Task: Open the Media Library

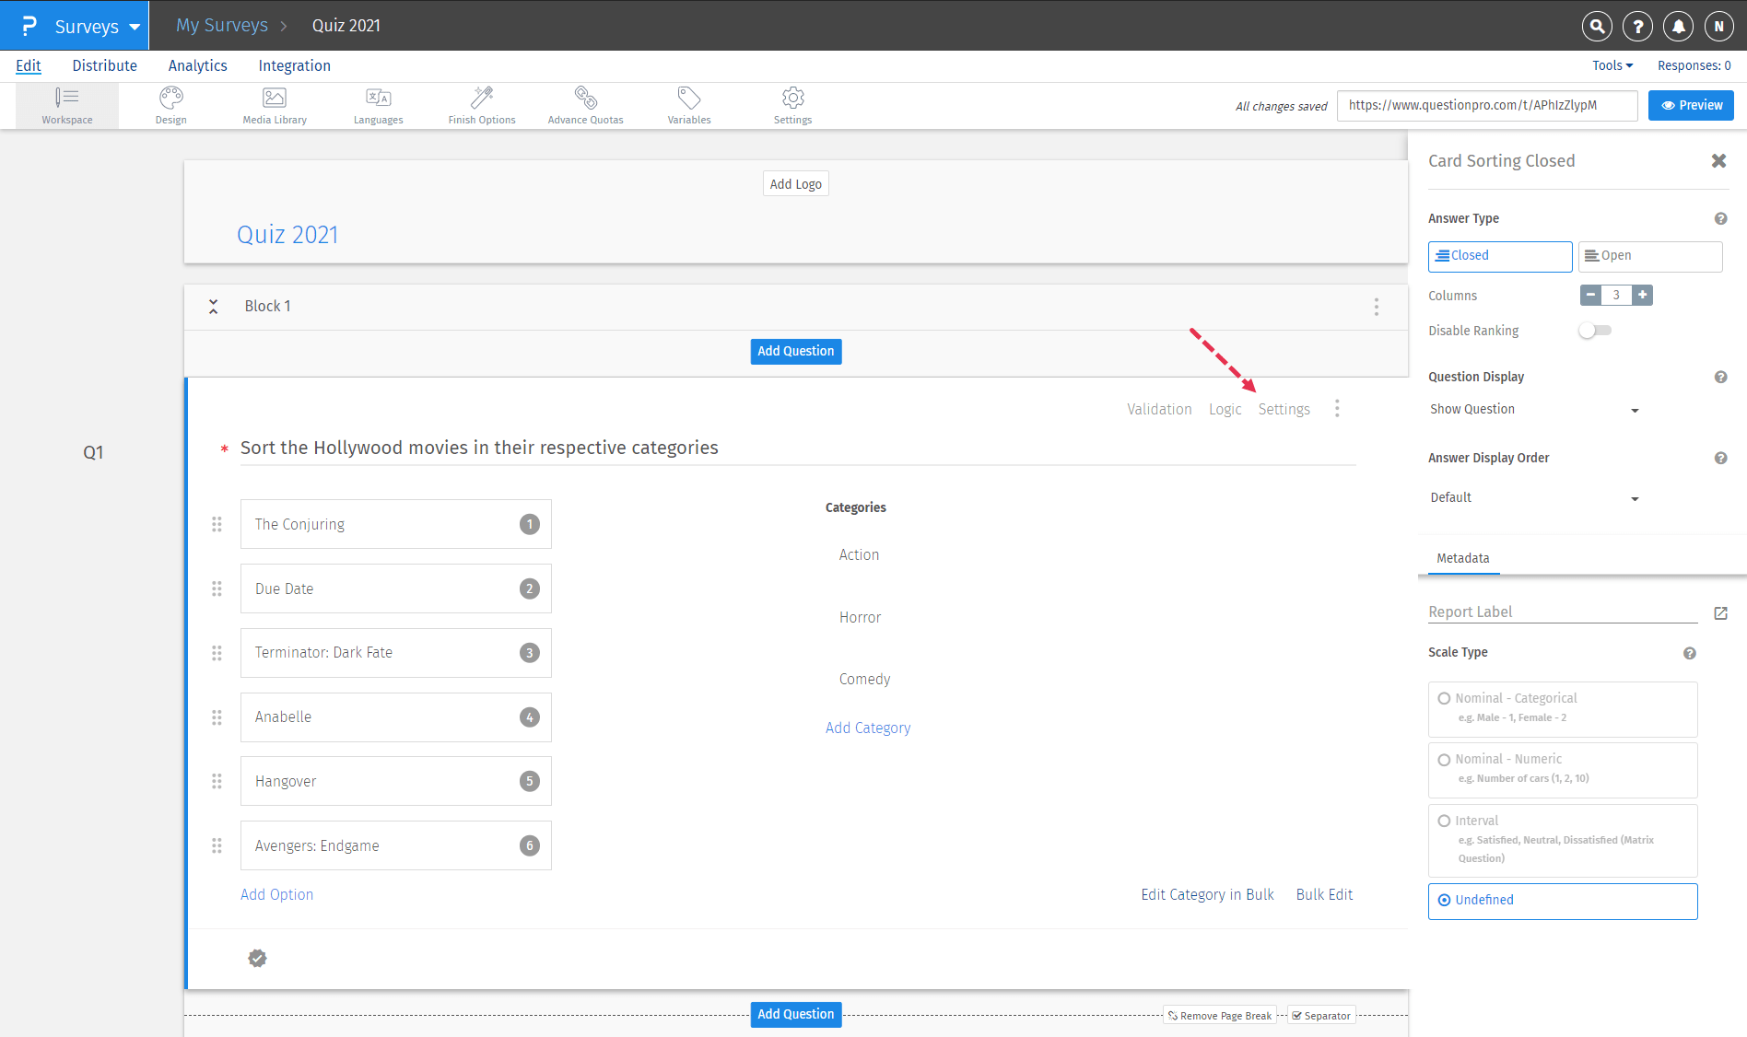Action: (275, 105)
